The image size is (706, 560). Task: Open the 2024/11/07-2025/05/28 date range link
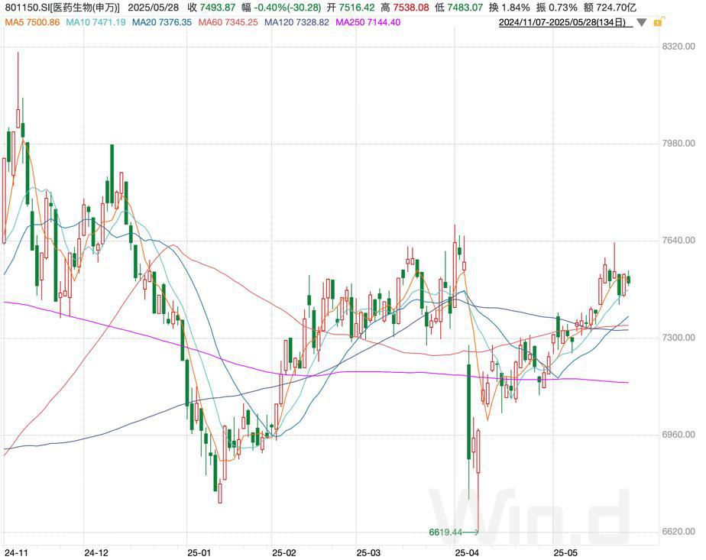click(562, 22)
